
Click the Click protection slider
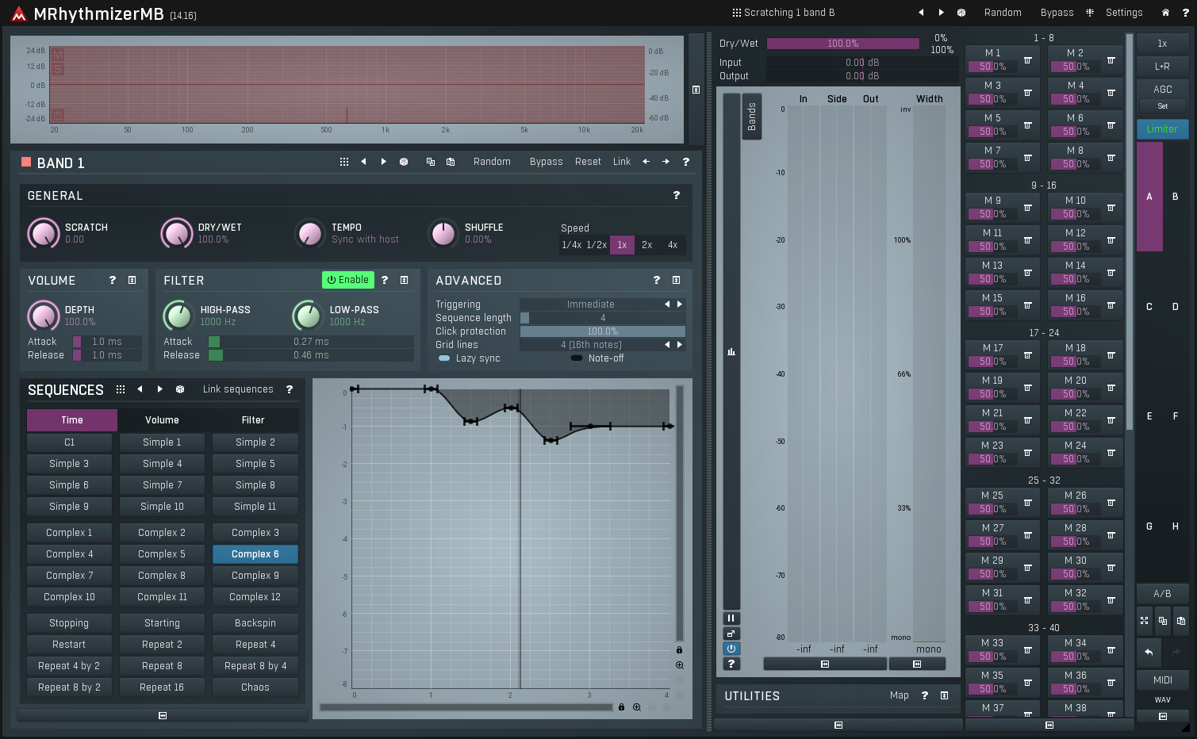(x=602, y=331)
